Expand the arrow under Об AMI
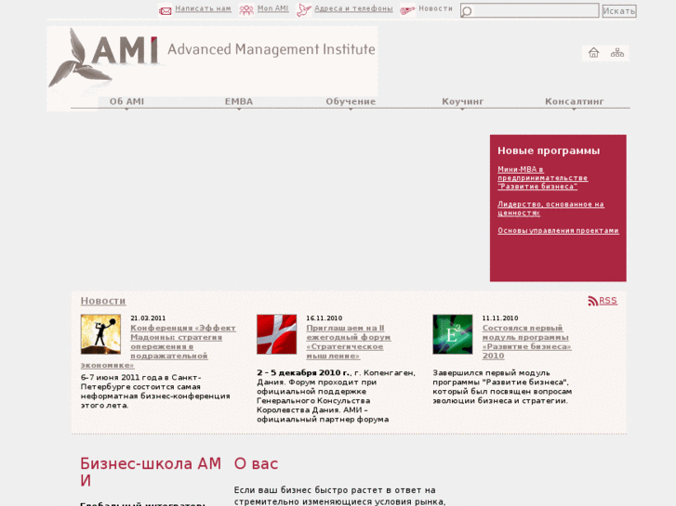 click(x=126, y=110)
